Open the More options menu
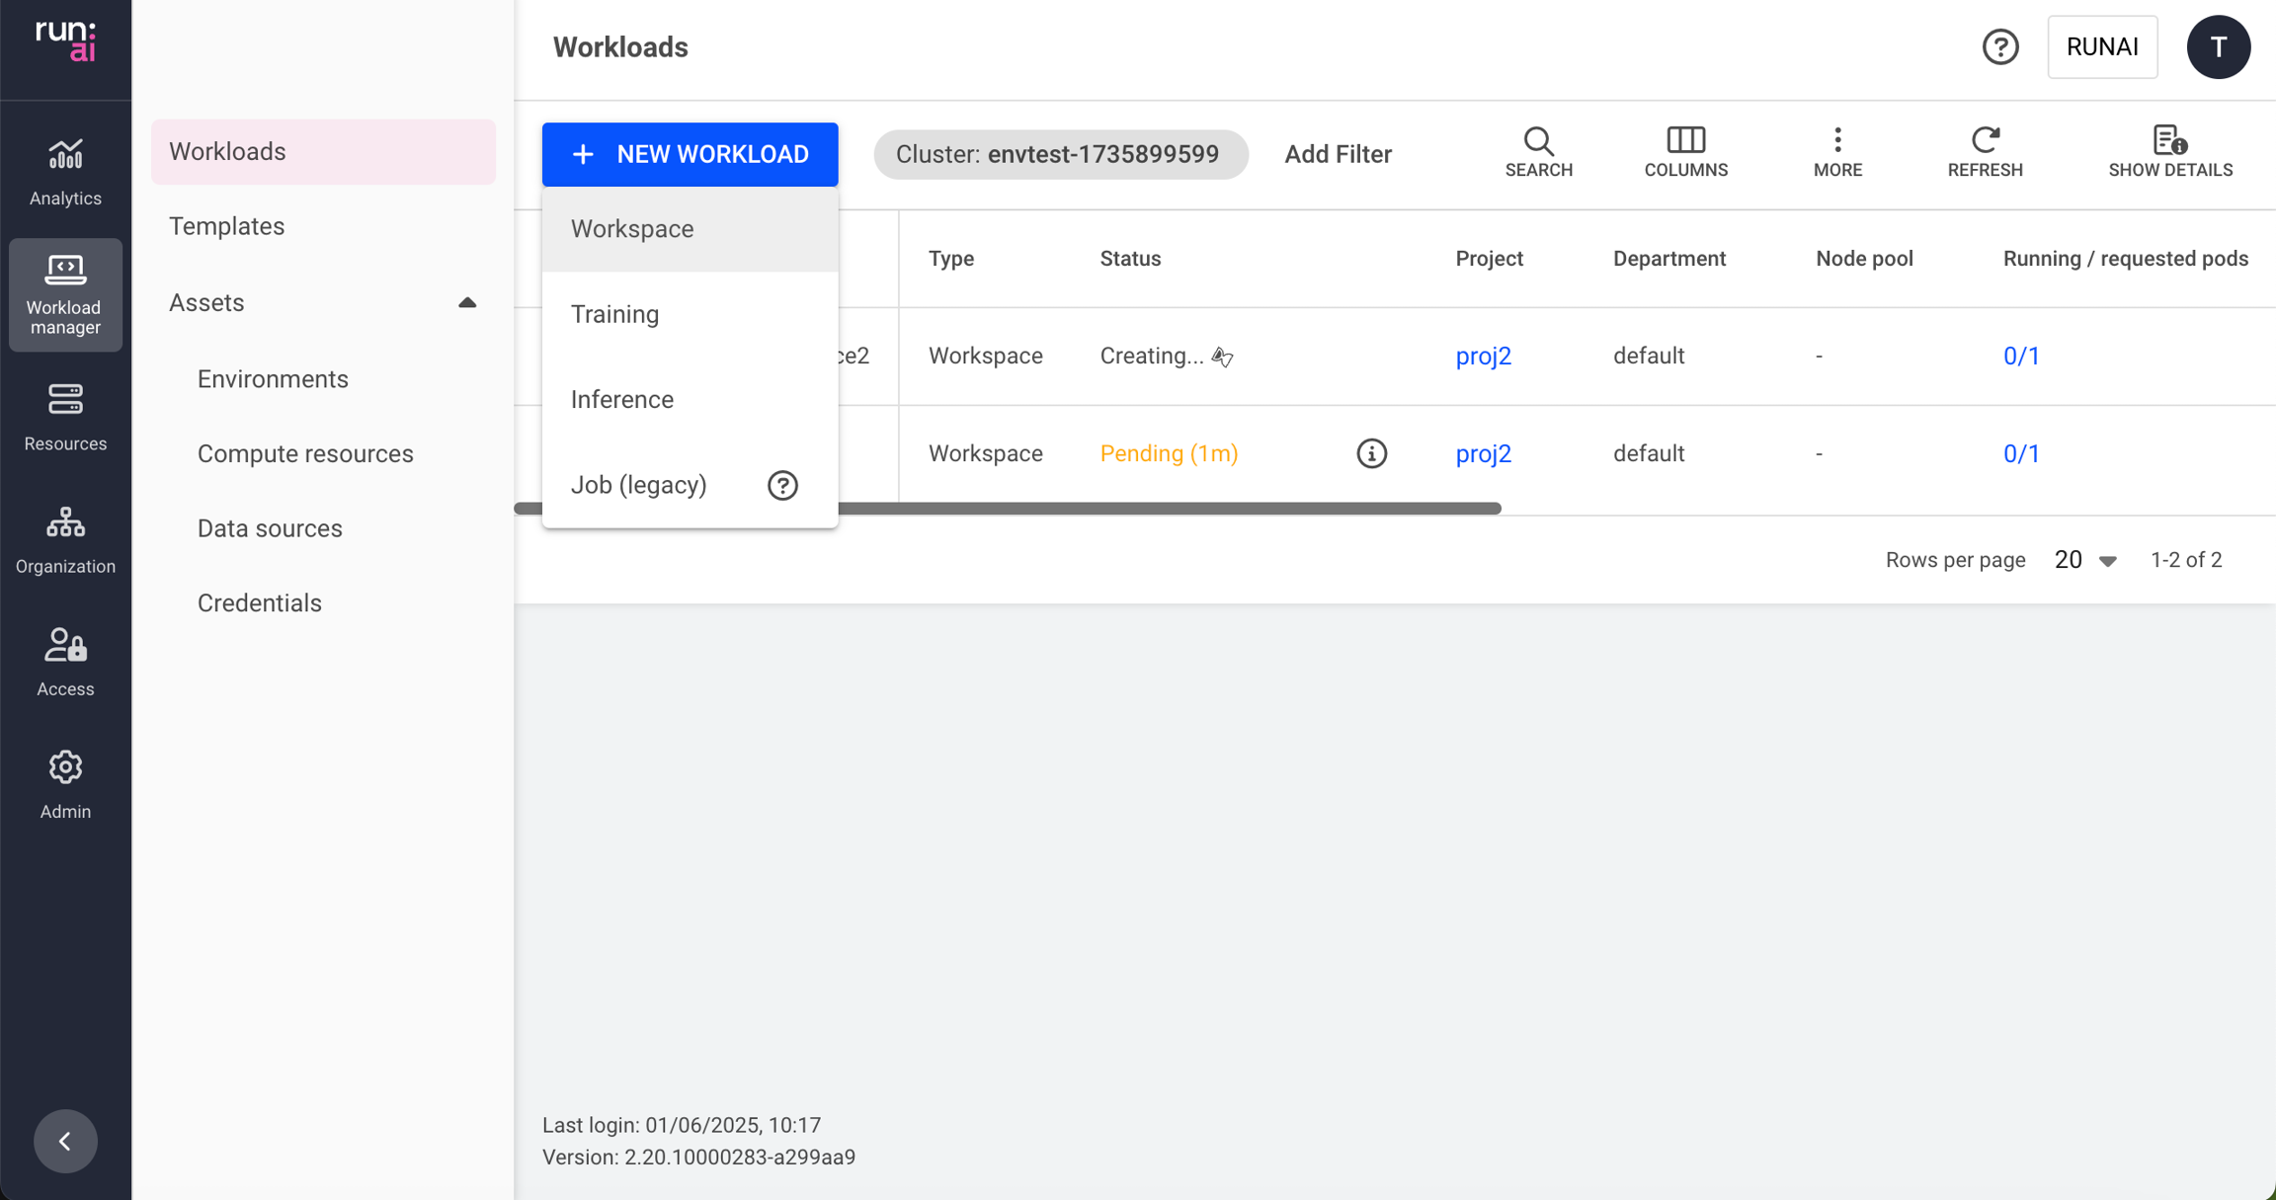Screen dimensions: 2276x1200 (x=1837, y=150)
